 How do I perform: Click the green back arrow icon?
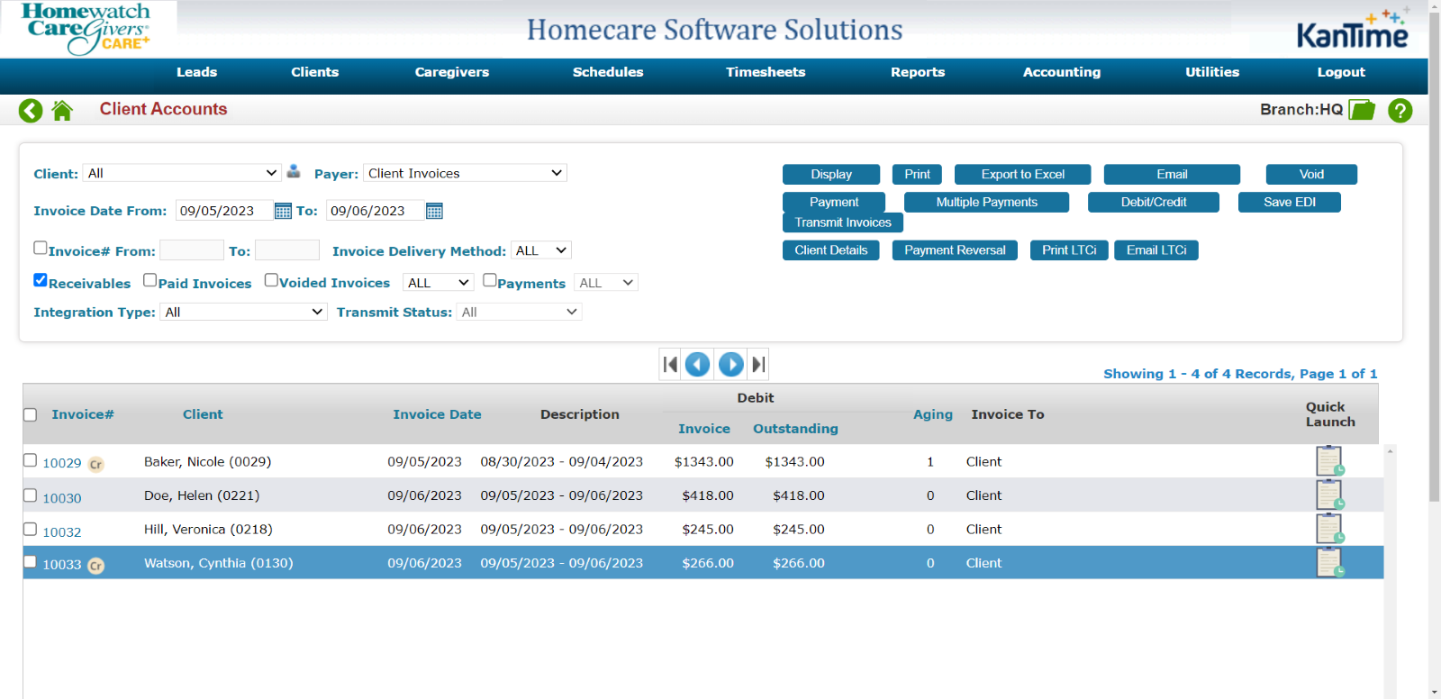(x=31, y=111)
